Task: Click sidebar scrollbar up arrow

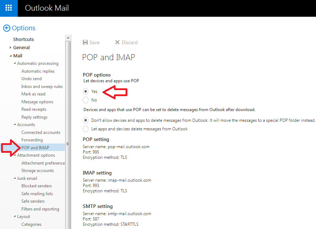Action: 68,38
